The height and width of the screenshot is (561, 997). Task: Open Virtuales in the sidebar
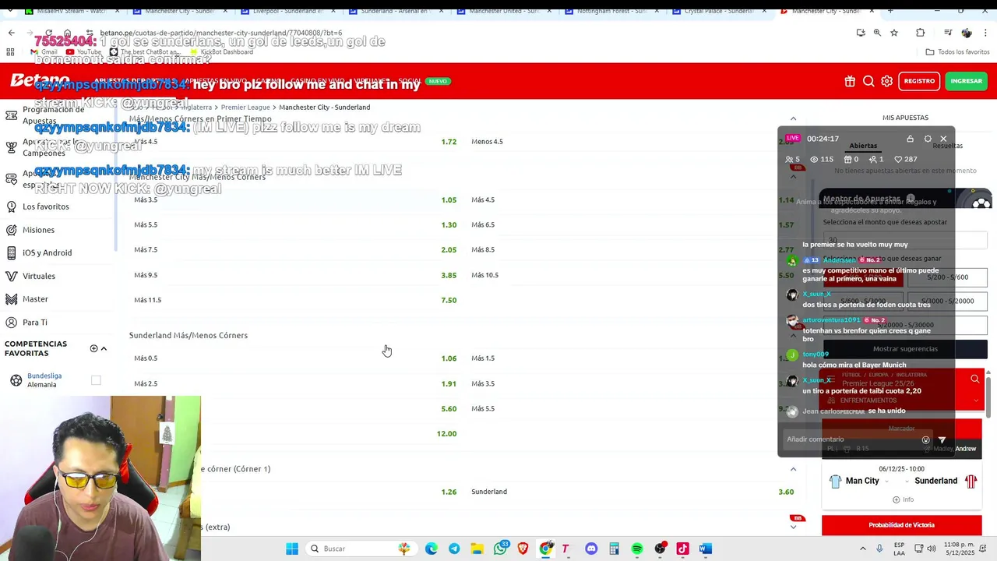pos(39,276)
